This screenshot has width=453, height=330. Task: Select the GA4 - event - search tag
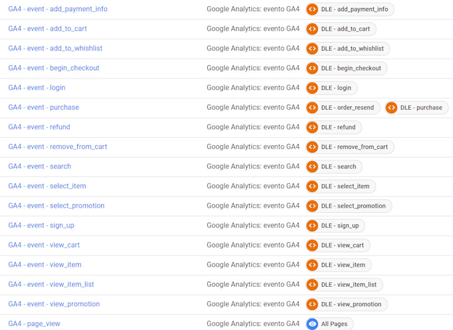pyautogui.click(x=39, y=166)
